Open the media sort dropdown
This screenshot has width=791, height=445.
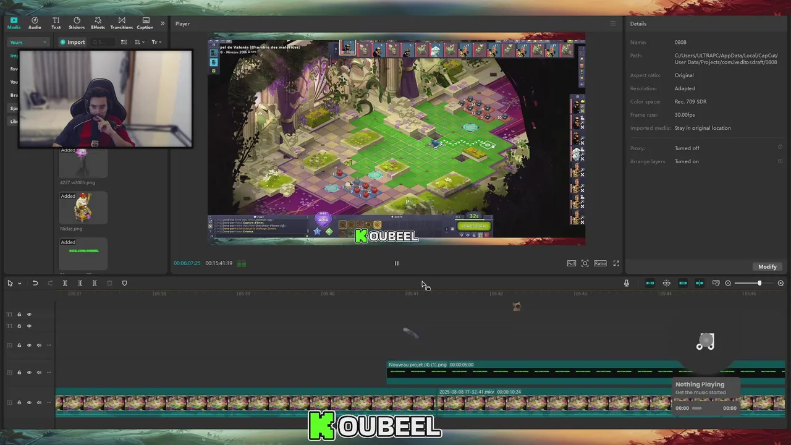[140, 42]
